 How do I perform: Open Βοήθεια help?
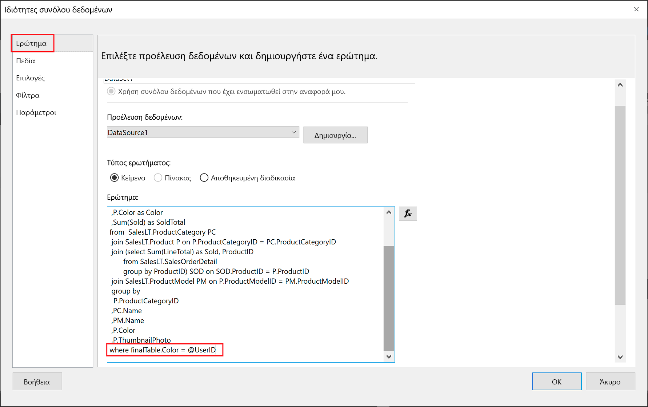pyautogui.click(x=37, y=382)
